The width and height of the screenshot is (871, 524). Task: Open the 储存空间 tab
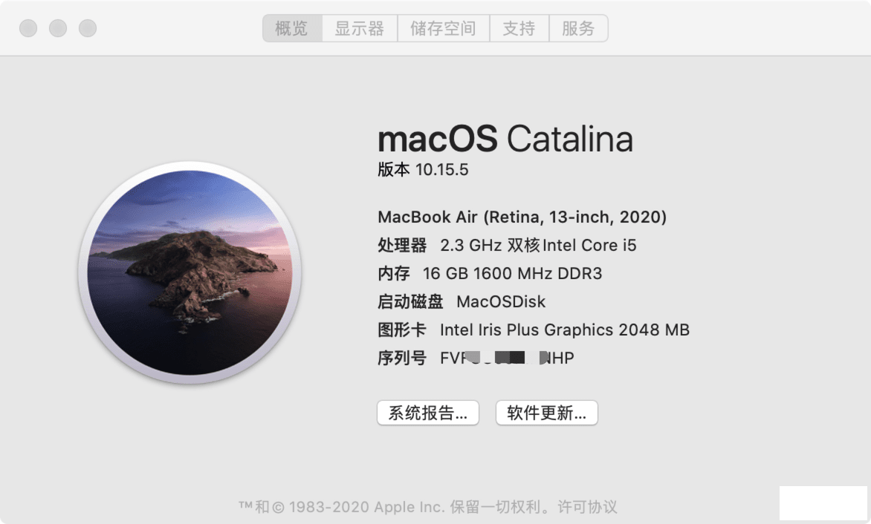[x=443, y=28]
